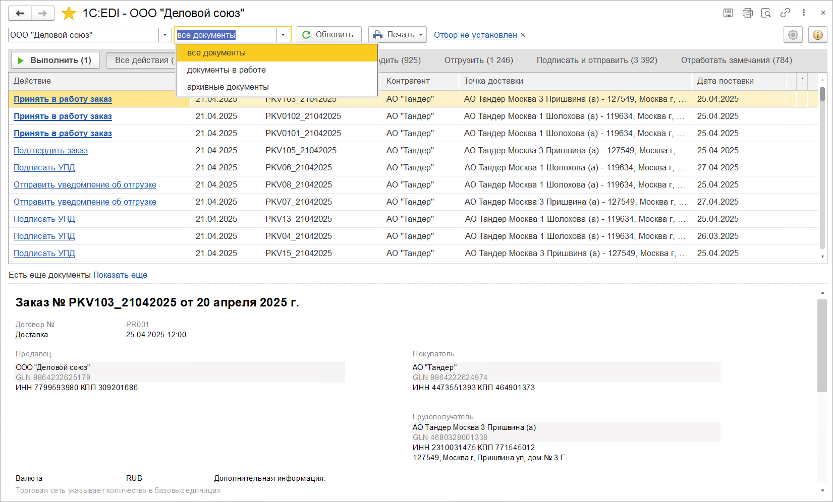Get link using the chain icon

[x=785, y=13]
